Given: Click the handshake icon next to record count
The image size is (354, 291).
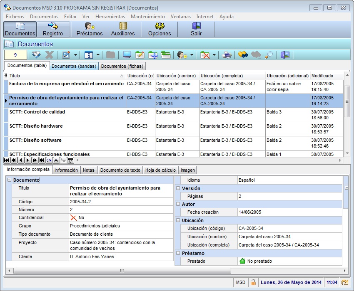Looking at the screenshot, I should coord(36,55).
